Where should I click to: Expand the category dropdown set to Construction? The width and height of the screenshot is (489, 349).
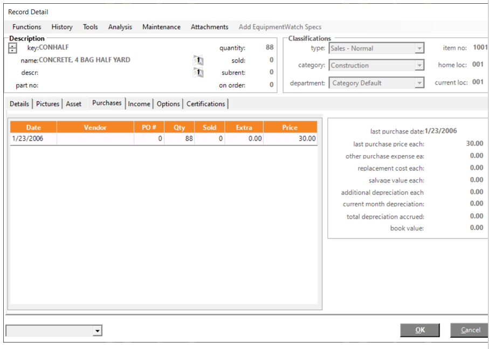pos(419,66)
